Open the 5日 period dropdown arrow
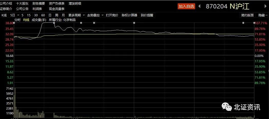 click(17, 15)
